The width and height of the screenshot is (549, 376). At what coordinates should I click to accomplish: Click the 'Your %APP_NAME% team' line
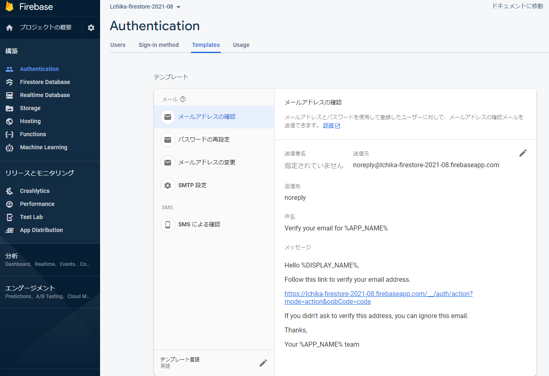click(x=322, y=345)
